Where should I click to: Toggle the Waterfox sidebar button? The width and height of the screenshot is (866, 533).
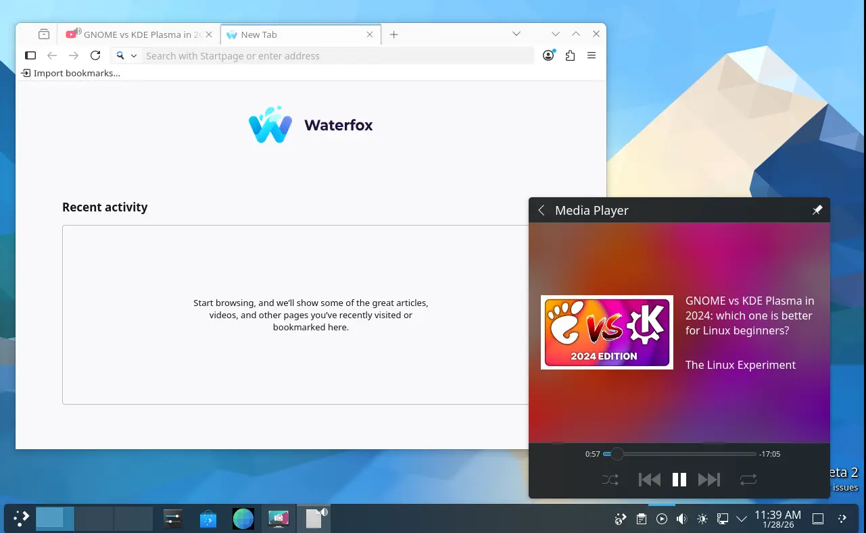(x=30, y=56)
